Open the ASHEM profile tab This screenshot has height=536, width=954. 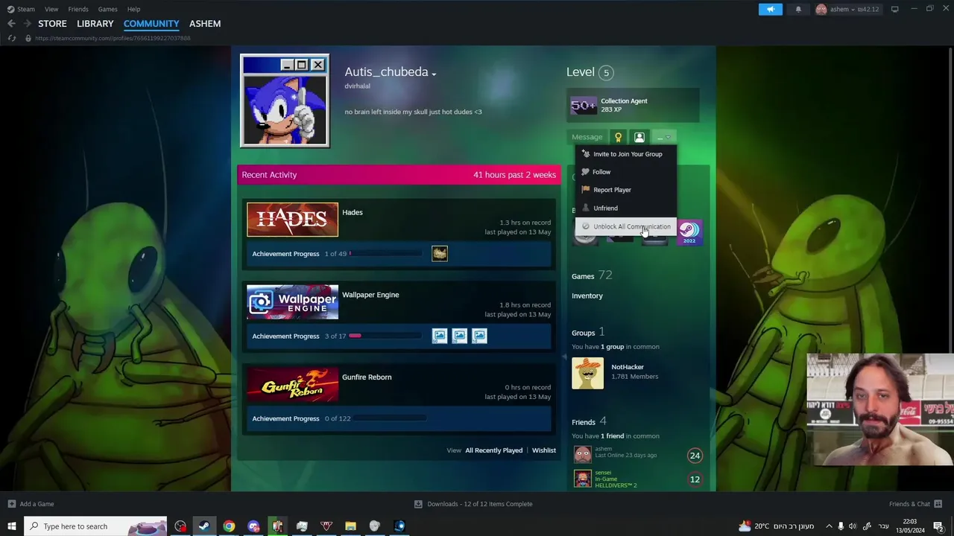coord(205,24)
